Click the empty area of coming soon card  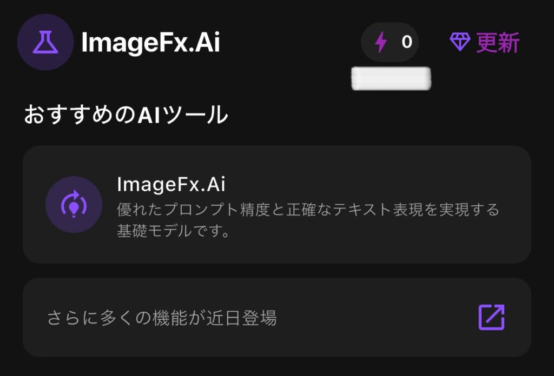[374, 317]
